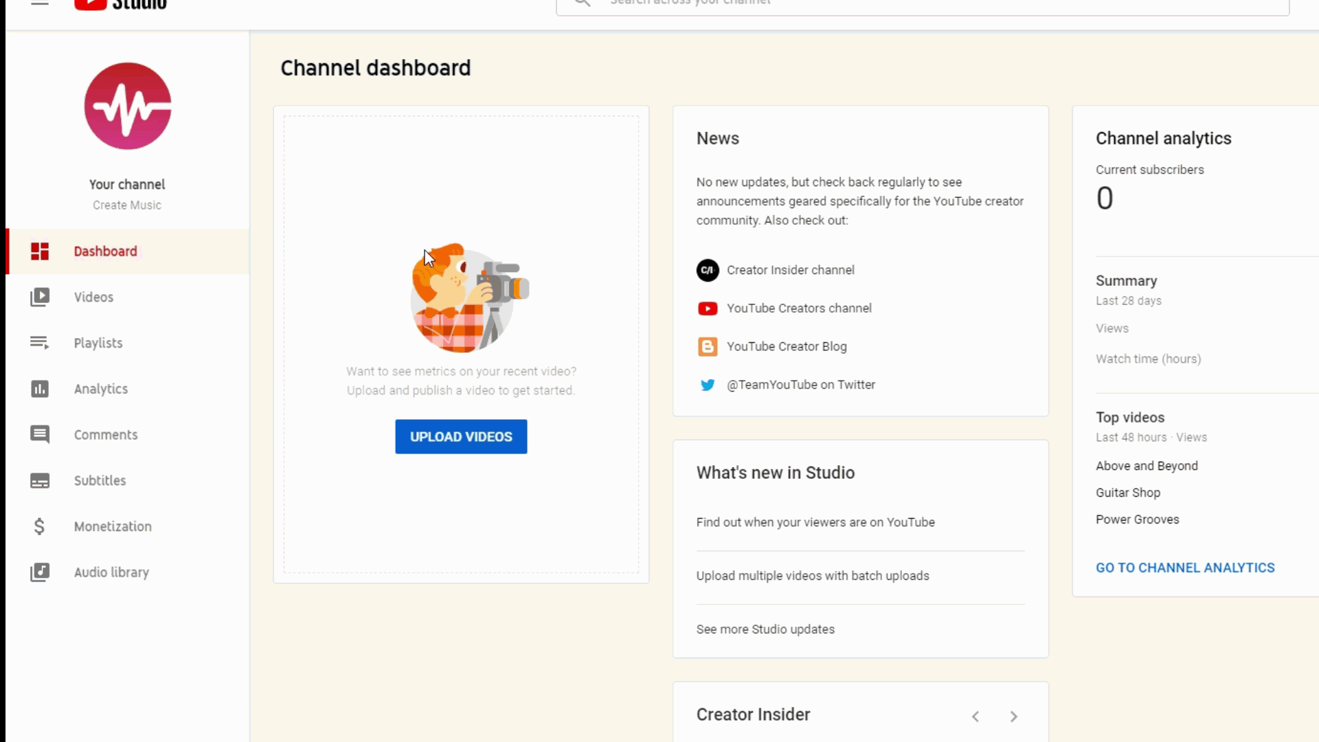Click the 'Current subscribers' label
The image size is (1319, 742).
click(1150, 170)
